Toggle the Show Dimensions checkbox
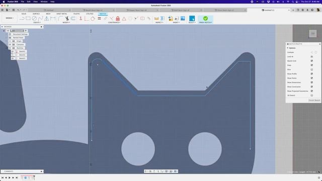The width and height of the screenshot is (322, 181). tap(312, 82)
